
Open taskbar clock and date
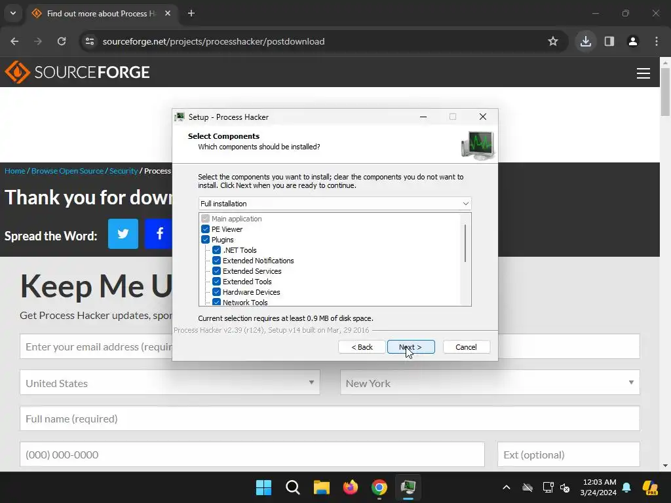pyautogui.click(x=598, y=487)
